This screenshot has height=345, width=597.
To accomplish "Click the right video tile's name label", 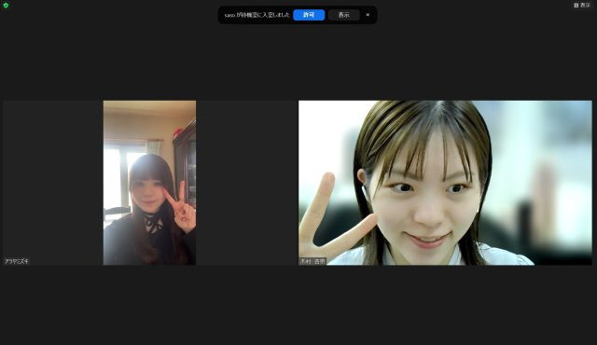I will [312, 261].
